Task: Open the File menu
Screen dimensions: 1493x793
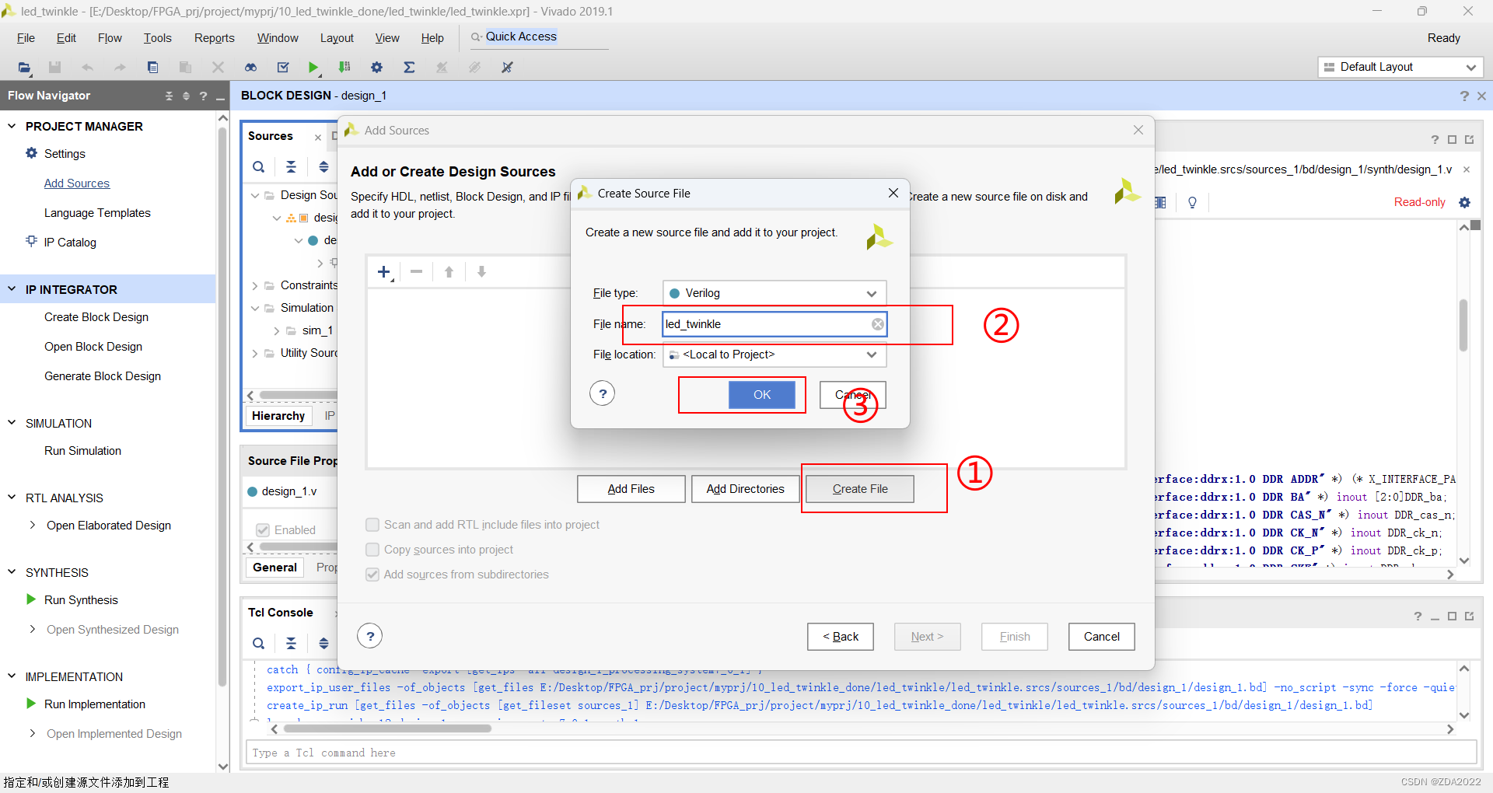Action: pyautogui.click(x=26, y=38)
